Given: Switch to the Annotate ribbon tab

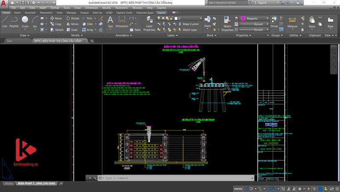Looking at the screenshot, I should click(30, 13).
